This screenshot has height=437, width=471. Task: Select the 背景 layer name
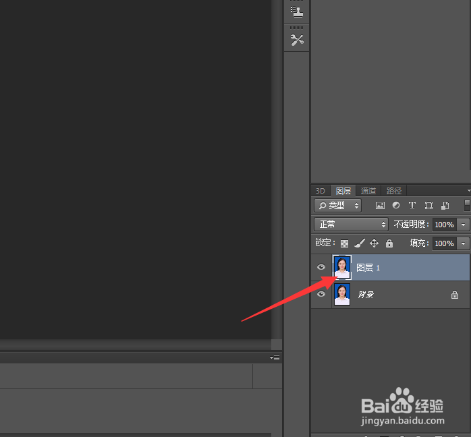(x=366, y=295)
